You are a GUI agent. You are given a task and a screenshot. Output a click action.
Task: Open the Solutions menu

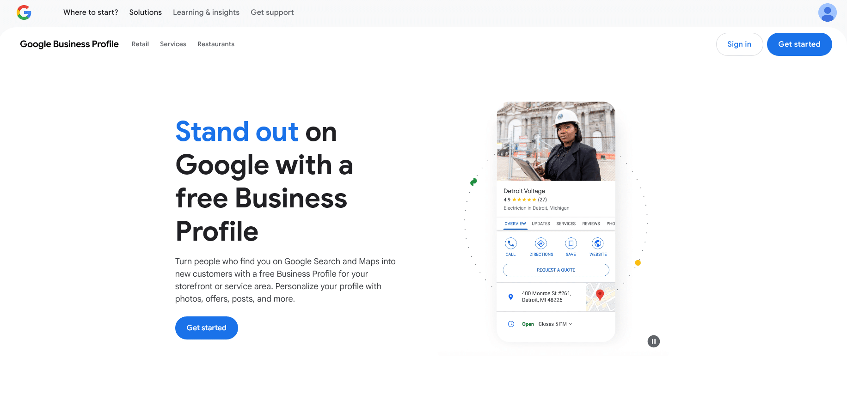click(x=146, y=12)
